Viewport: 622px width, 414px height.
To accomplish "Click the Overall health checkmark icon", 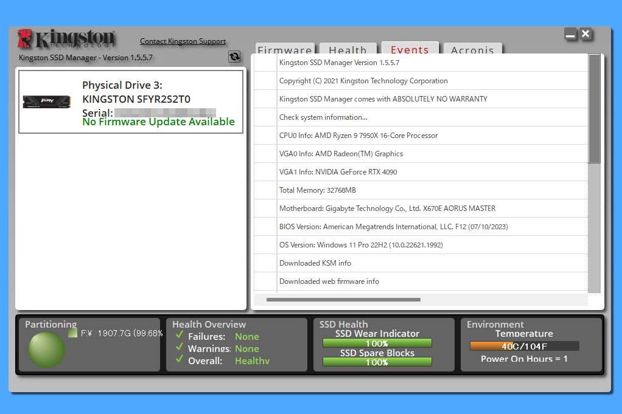I will click(x=179, y=360).
